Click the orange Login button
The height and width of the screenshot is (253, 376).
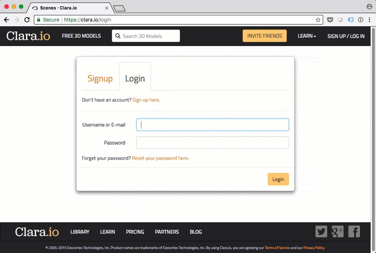click(278, 179)
